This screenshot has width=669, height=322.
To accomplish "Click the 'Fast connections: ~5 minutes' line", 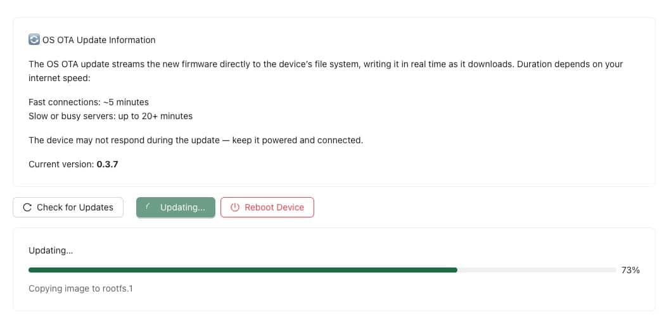I will (89, 102).
